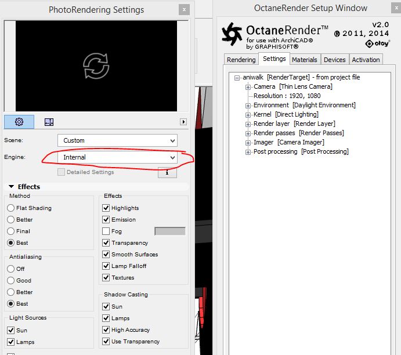The image size is (401, 355).
Task: Select Good antialiasing option
Action: click(x=11, y=280)
